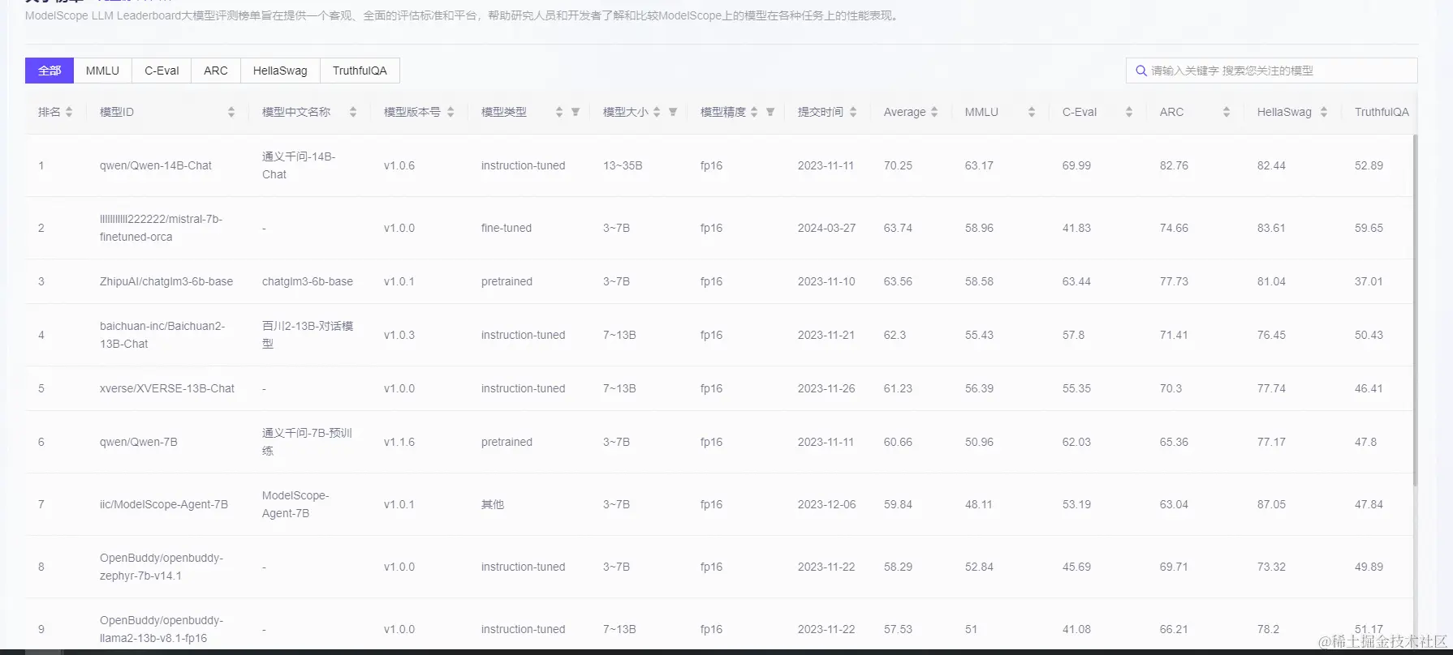Screen dimensions: 1453x655
Task: Sort by 模型版本号 sort arrows
Action: coord(451,112)
